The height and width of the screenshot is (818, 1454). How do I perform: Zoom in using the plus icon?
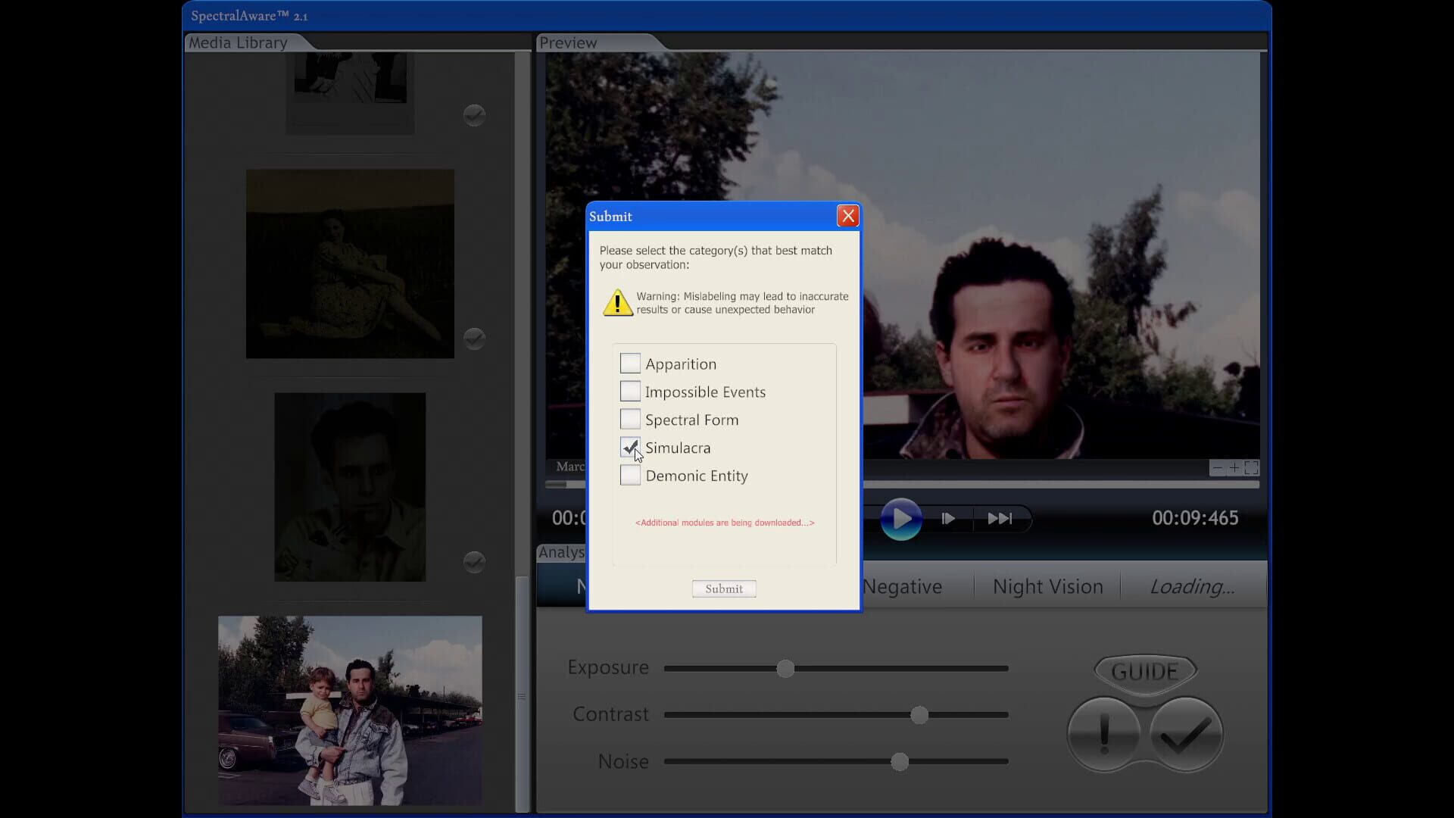1234,468
